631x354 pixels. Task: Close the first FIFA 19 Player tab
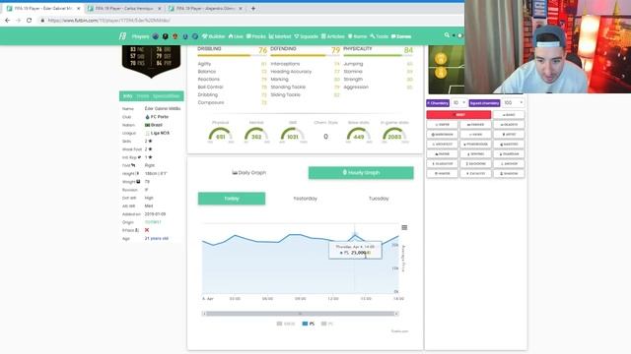(78, 9)
